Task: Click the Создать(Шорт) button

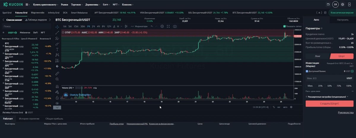Action: pyautogui.click(x=329, y=103)
